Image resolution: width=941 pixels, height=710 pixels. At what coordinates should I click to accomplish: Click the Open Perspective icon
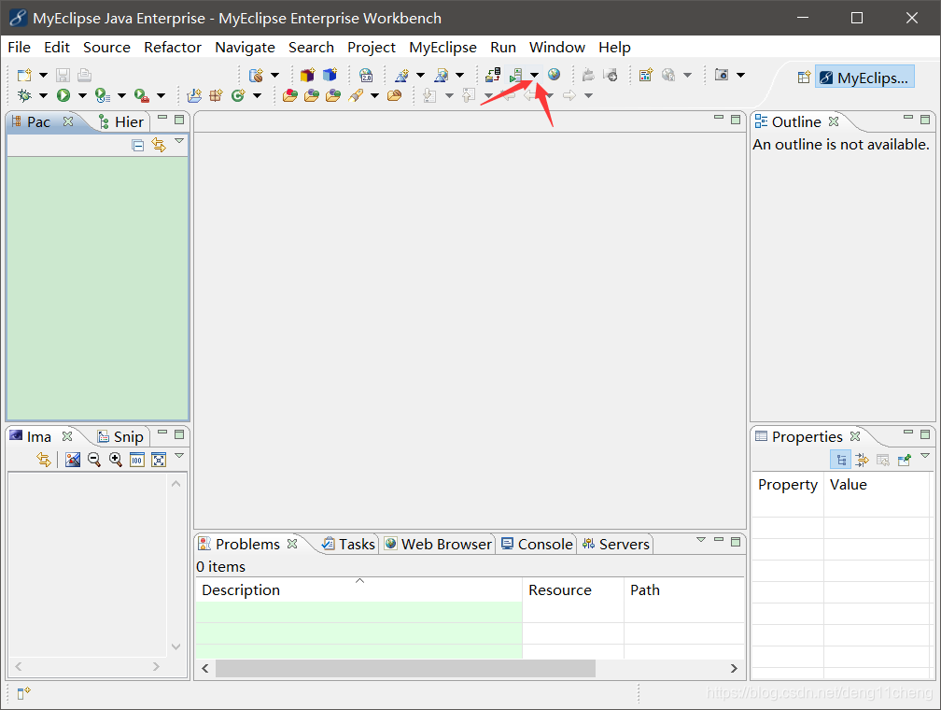pos(804,78)
